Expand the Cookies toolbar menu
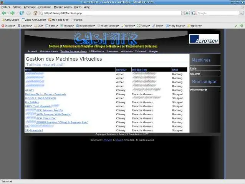The image size is (245, 184). point(25,26)
